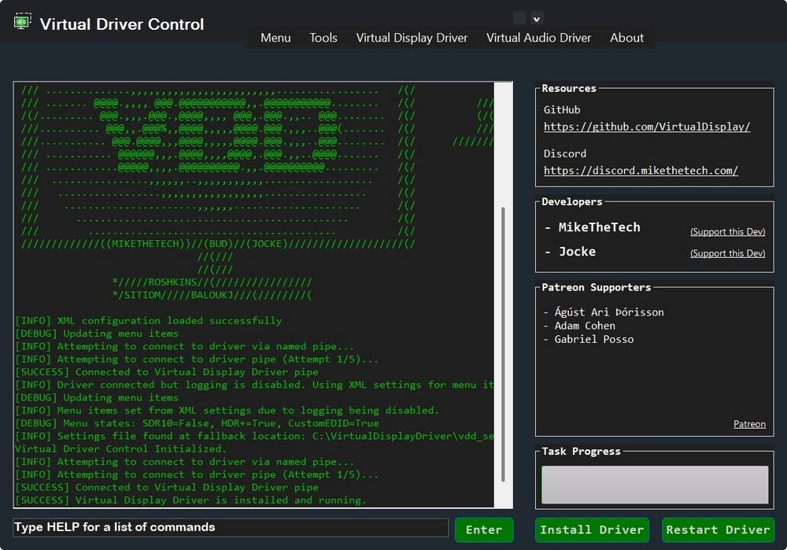This screenshot has width=787, height=550.
Task: Open the VirtualDisplay GitHub link
Action: point(645,126)
